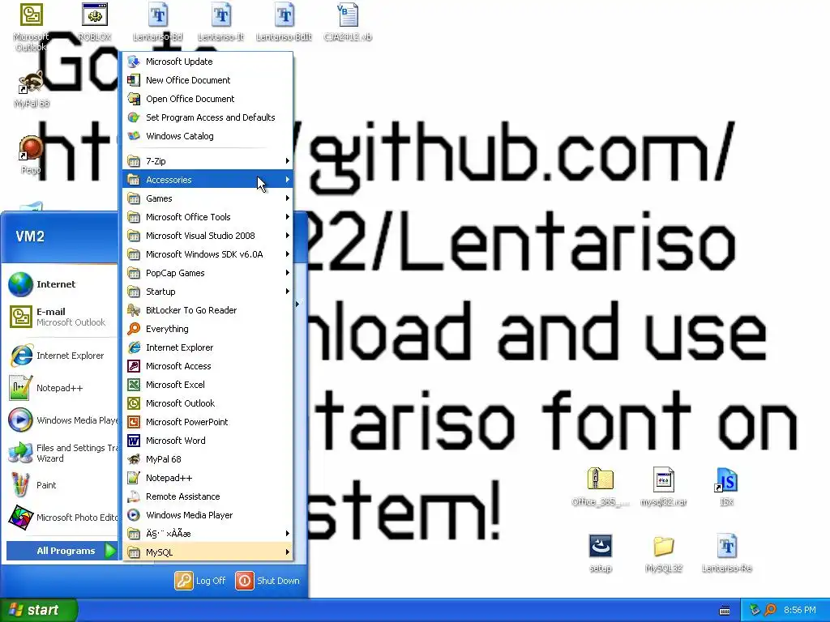Click the Everything tray search icon
Viewport: 830px width, 622px height.
(770, 610)
